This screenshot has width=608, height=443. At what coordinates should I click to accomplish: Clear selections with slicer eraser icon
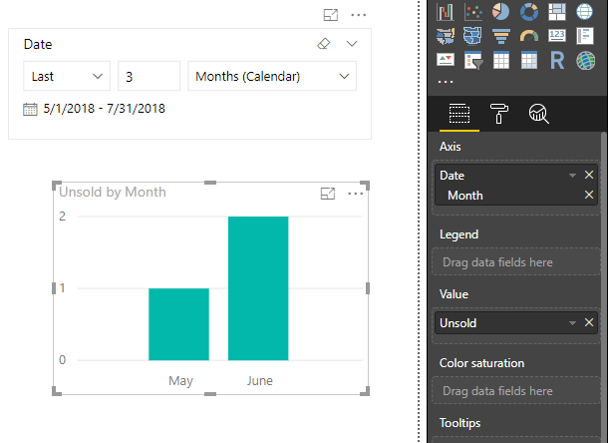(323, 44)
